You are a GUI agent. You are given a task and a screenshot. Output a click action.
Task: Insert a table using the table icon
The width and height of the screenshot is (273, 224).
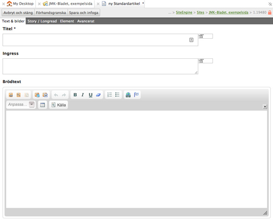click(43, 105)
